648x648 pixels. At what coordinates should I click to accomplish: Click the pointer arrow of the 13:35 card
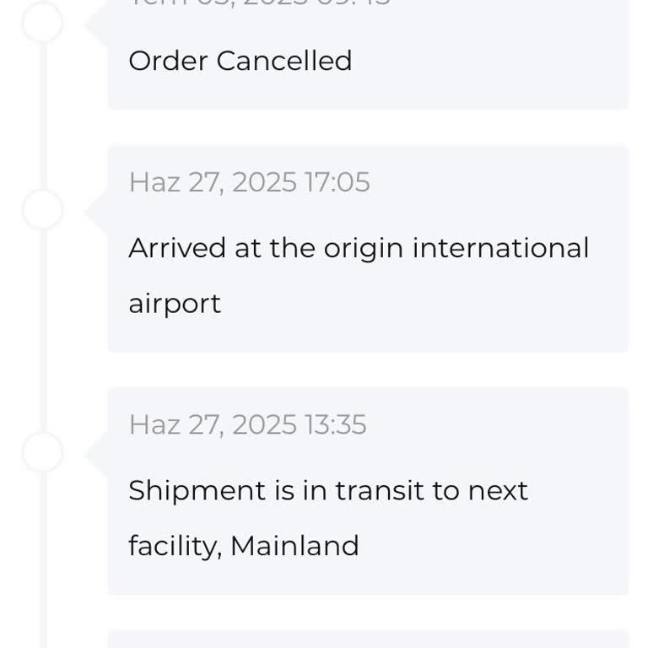[x=97, y=453]
